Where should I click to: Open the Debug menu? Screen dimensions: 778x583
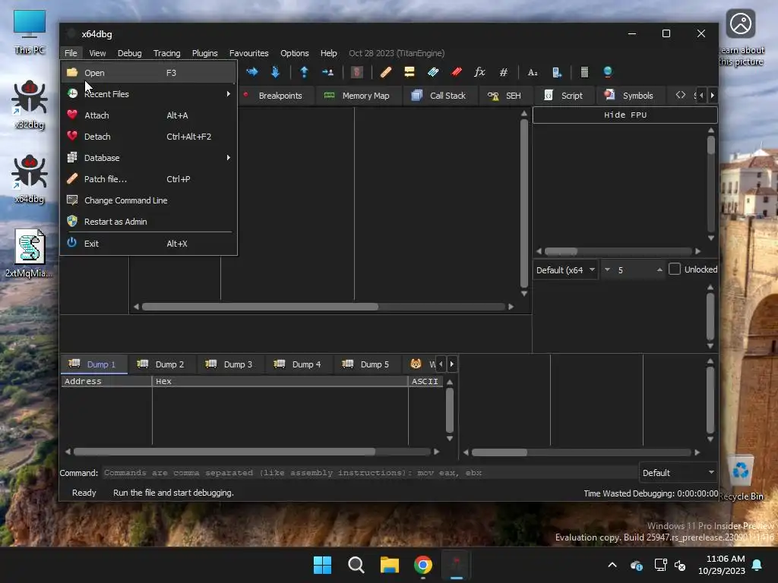(x=129, y=53)
